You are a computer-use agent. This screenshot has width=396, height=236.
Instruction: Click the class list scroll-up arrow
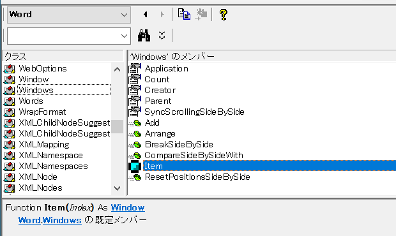(117, 69)
